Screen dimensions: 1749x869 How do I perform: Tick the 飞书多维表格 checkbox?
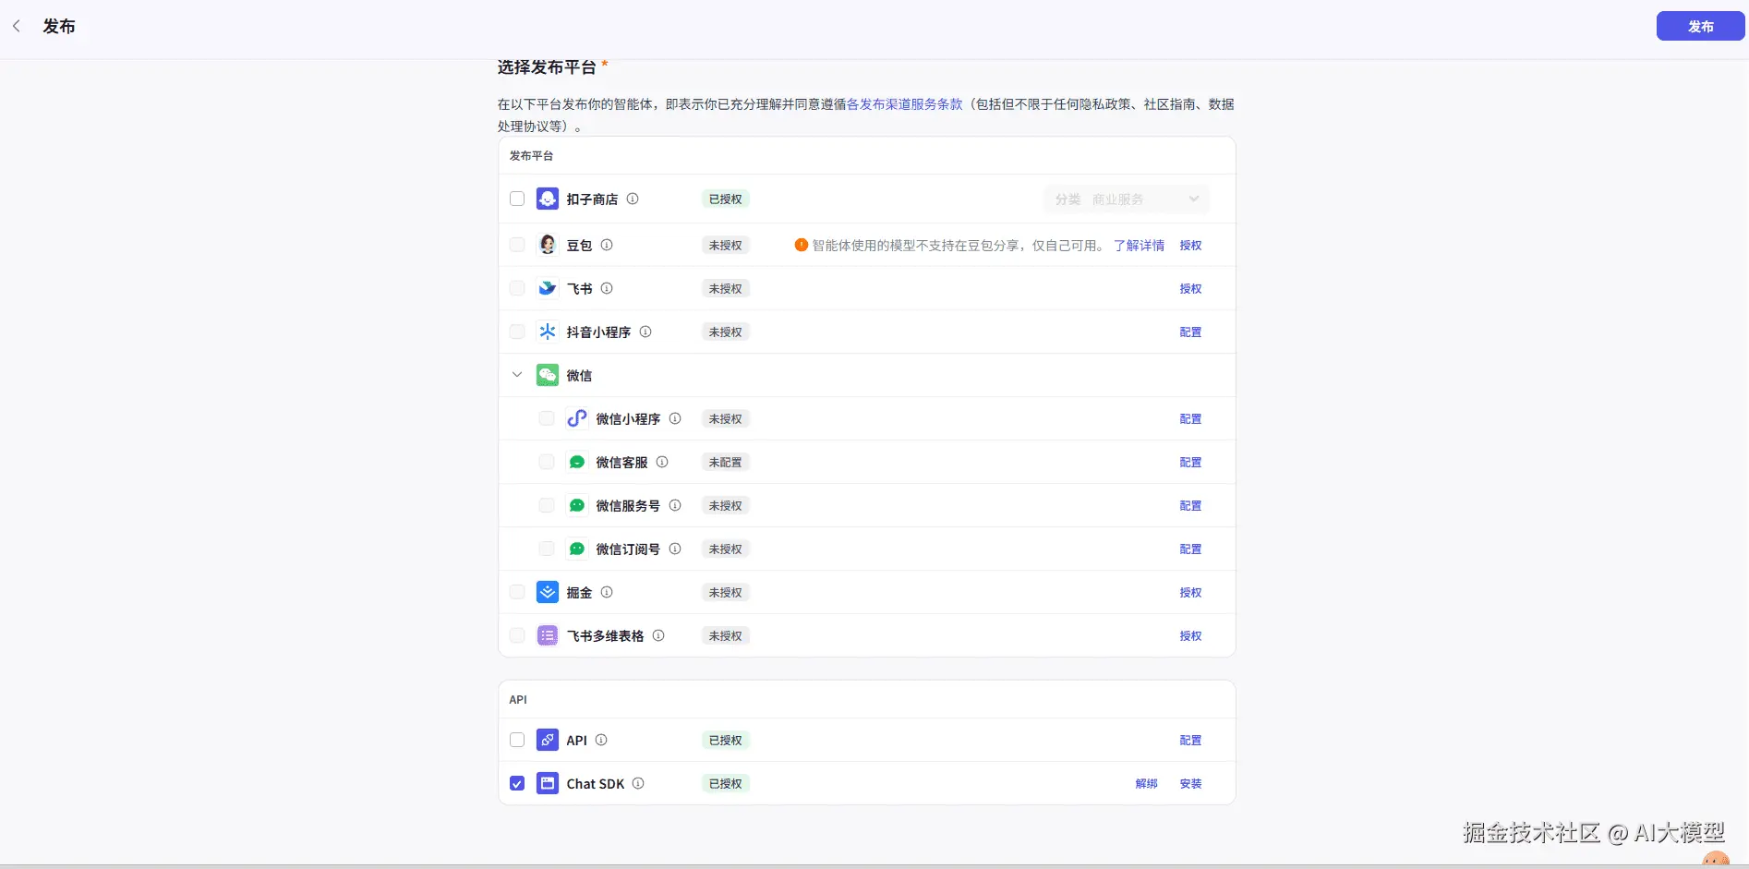517,635
